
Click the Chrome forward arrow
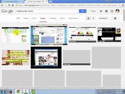click(x=6, y=5)
